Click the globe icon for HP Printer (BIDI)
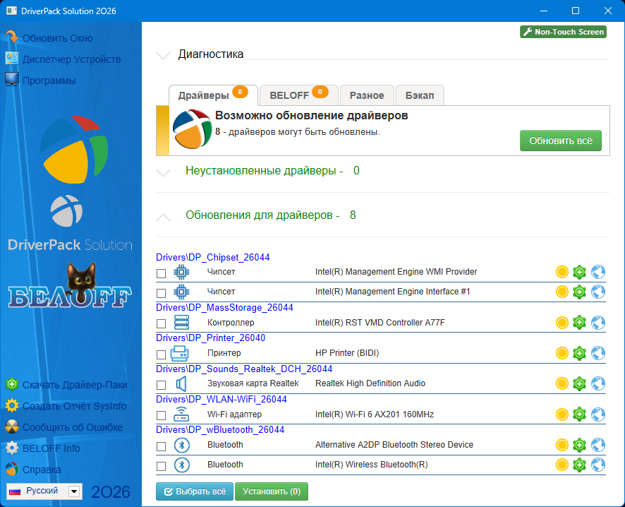Screen dimensions: 625x507 (x=598, y=353)
